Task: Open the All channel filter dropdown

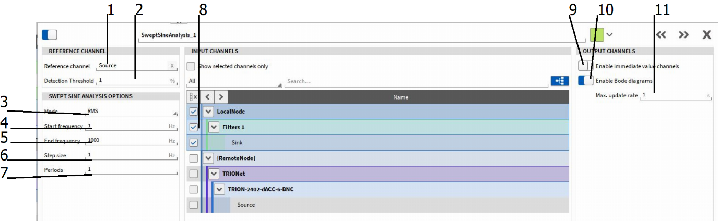Action: [x=234, y=82]
